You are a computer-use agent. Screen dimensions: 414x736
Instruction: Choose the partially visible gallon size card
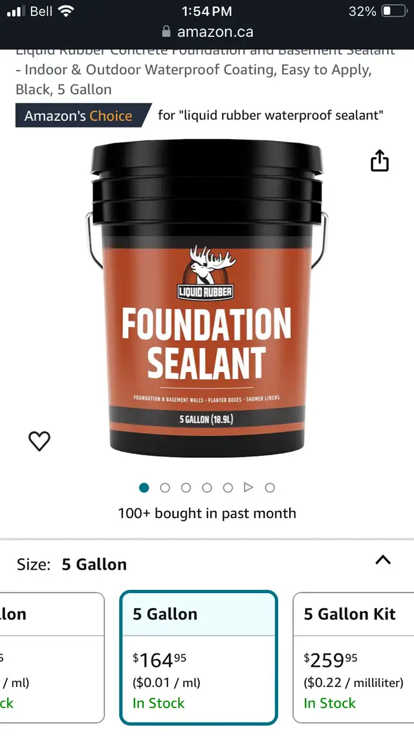click(52, 658)
